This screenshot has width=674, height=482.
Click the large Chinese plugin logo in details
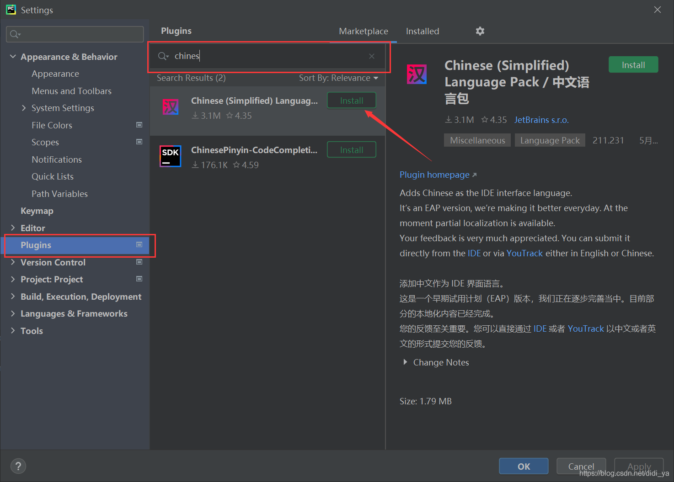[x=417, y=74]
